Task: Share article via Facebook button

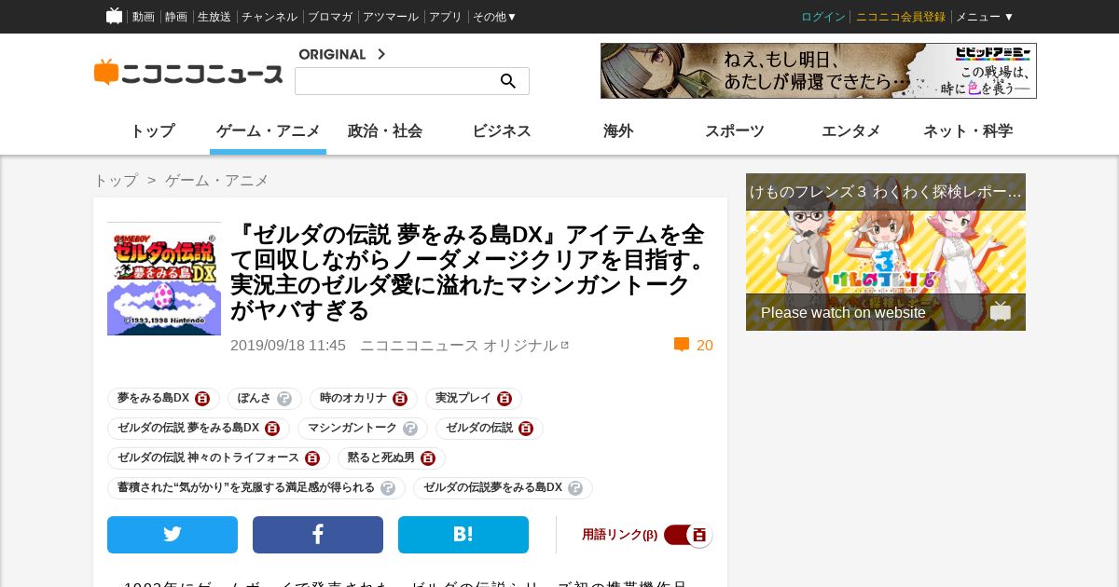Action: (x=318, y=535)
